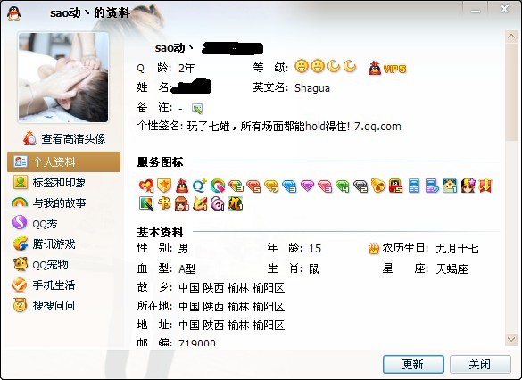
Task: Click the orange 书 book service icon
Action: coord(164,203)
